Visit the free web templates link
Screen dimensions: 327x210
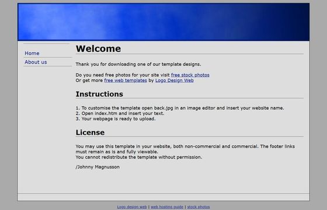[126, 80]
